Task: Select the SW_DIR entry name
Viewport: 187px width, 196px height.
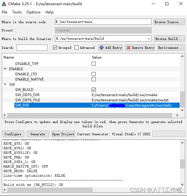Action: pos(22,105)
